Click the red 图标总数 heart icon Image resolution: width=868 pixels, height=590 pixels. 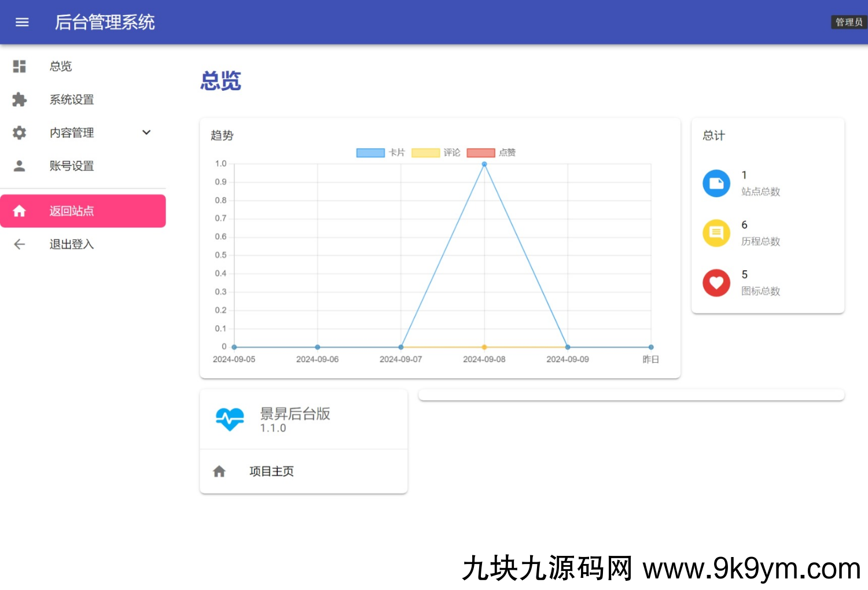pyautogui.click(x=716, y=283)
